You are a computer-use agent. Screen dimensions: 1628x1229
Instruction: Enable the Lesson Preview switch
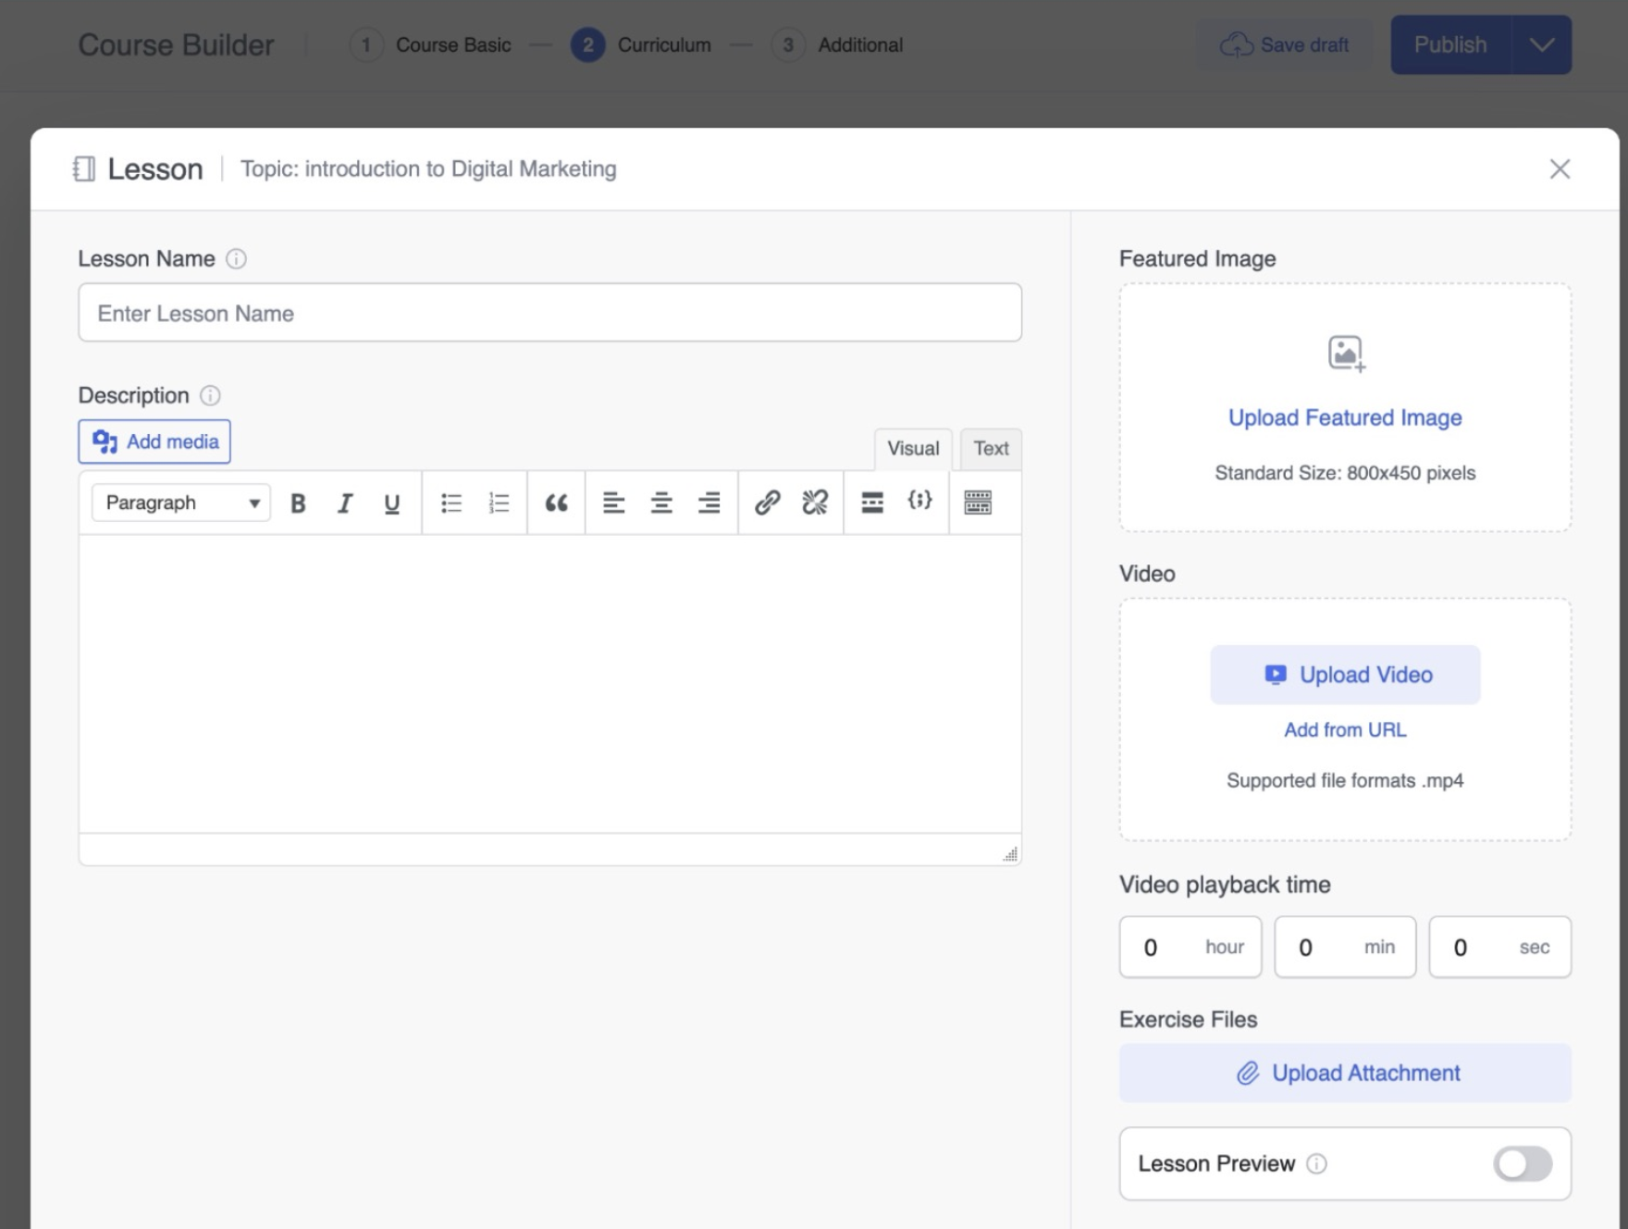pyautogui.click(x=1522, y=1163)
